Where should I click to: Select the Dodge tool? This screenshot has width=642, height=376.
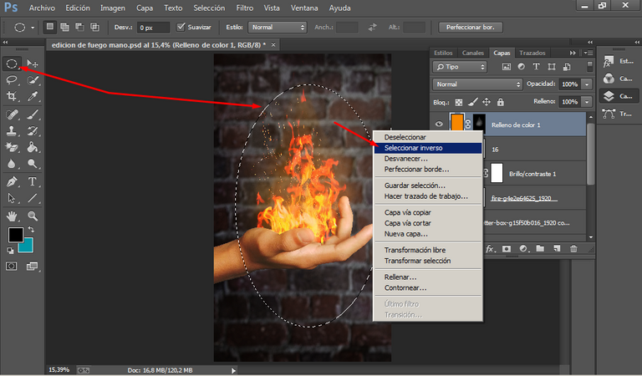(x=33, y=164)
